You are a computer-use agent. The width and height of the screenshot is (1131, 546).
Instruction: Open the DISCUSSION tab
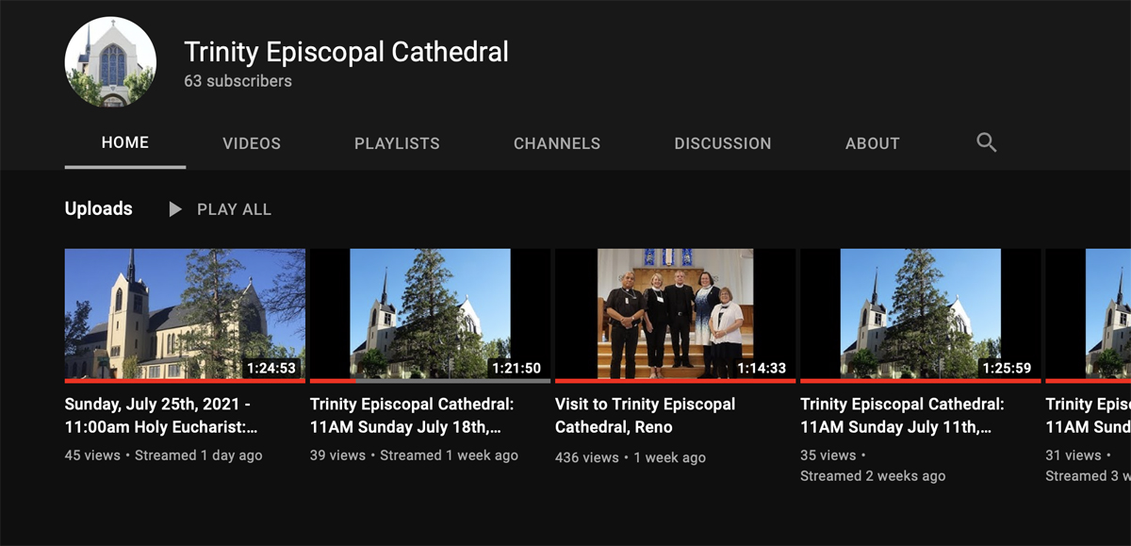(x=723, y=143)
